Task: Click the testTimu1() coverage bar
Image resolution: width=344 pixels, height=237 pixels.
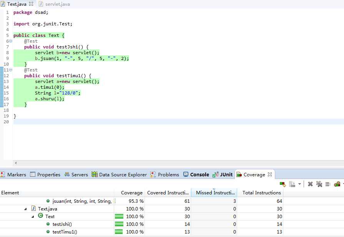Action: tap(119, 232)
